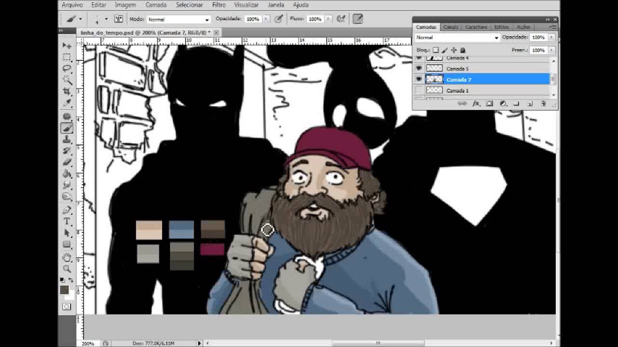Click the foreground color swatch
618x347 pixels.
tap(64, 289)
